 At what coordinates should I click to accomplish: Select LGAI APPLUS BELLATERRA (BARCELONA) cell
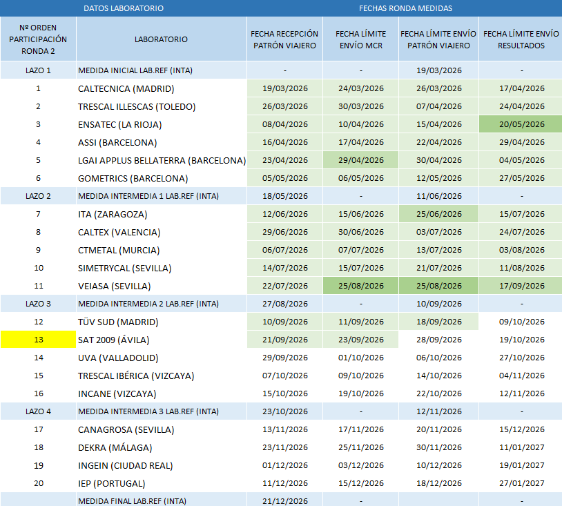pyautogui.click(x=162, y=160)
